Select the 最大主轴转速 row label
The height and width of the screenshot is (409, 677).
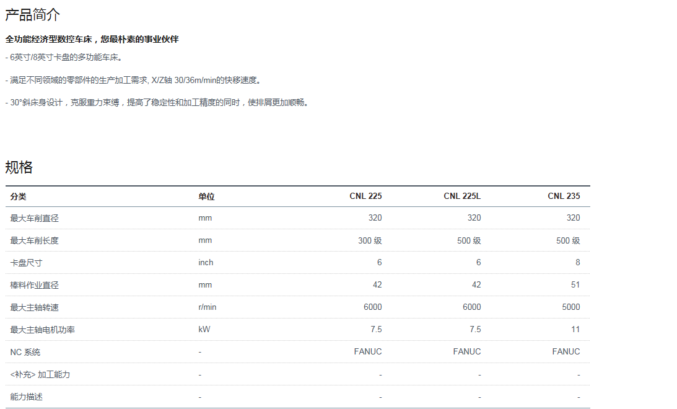[x=35, y=307]
